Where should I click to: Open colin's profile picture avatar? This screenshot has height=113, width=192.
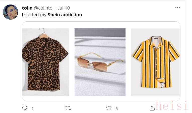pos(11,12)
